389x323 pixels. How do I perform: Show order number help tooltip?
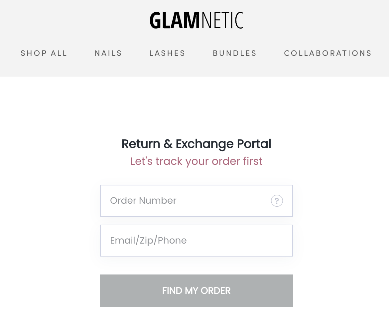point(277,201)
